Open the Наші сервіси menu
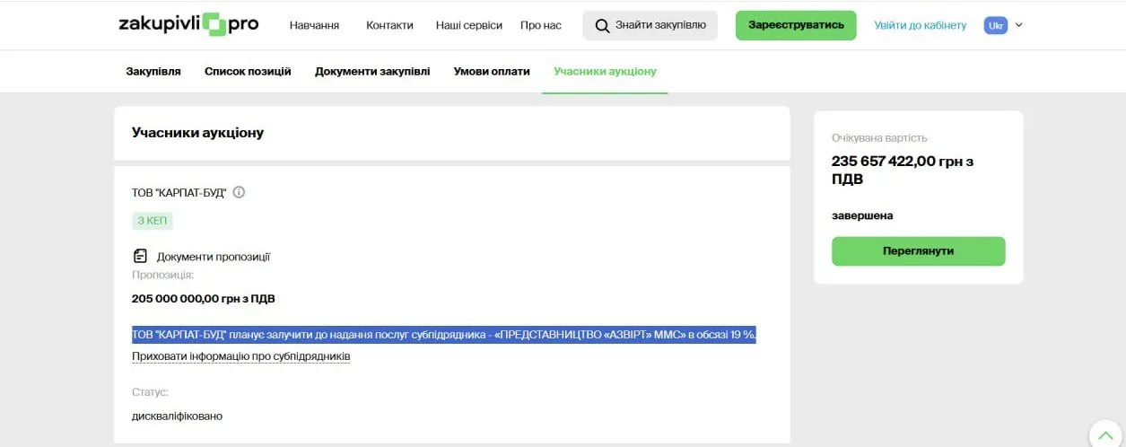The width and height of the screenshot is (1126, 447). pos(468,25)
